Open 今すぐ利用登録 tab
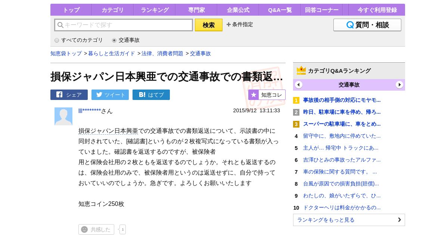The image size is (448, 235). click(x=377, y=10)
